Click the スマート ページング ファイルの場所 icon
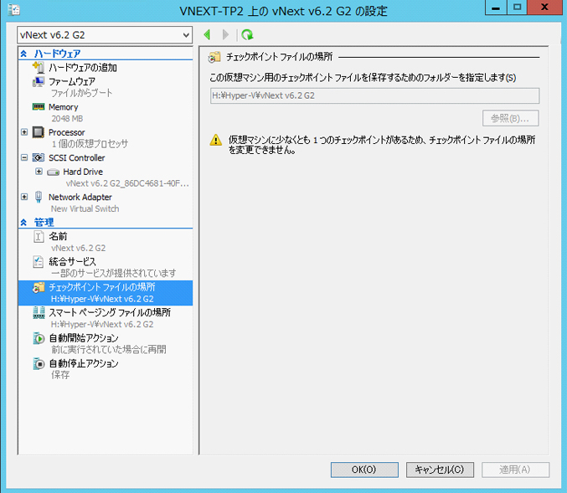Viewport: 567px width, 493px height. (x=39, y=313)
